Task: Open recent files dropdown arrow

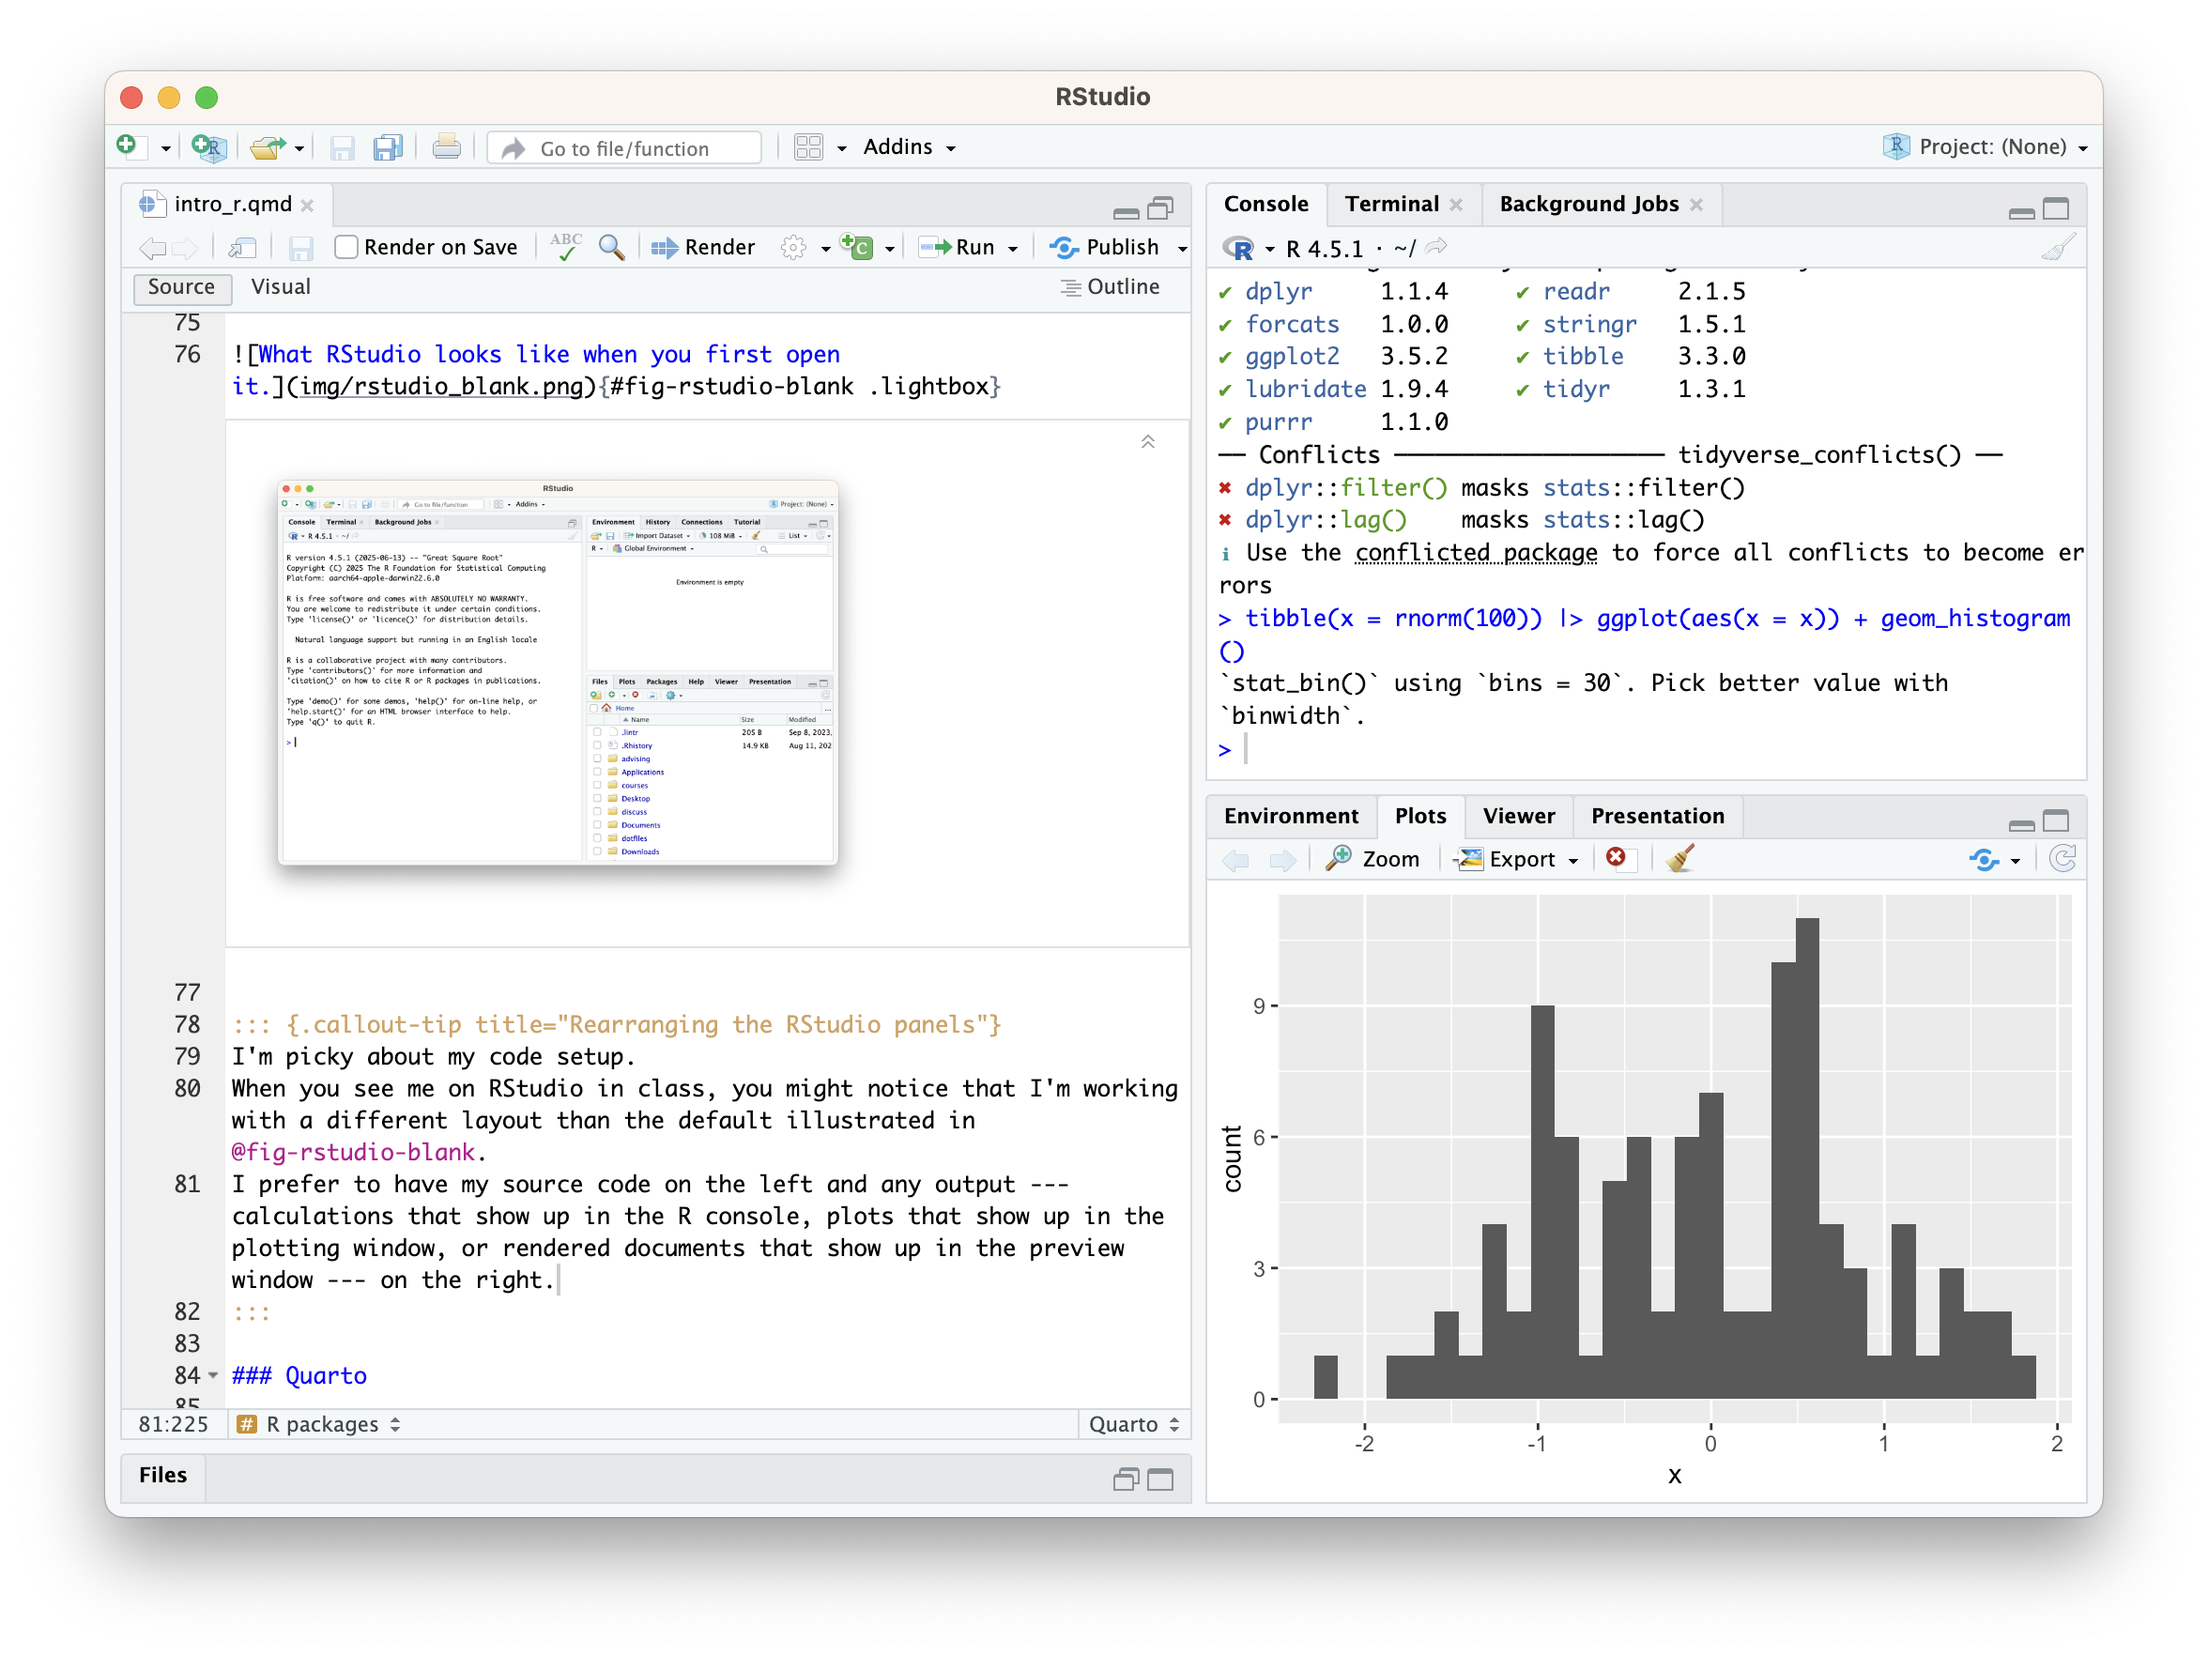Action: (299, 148)
